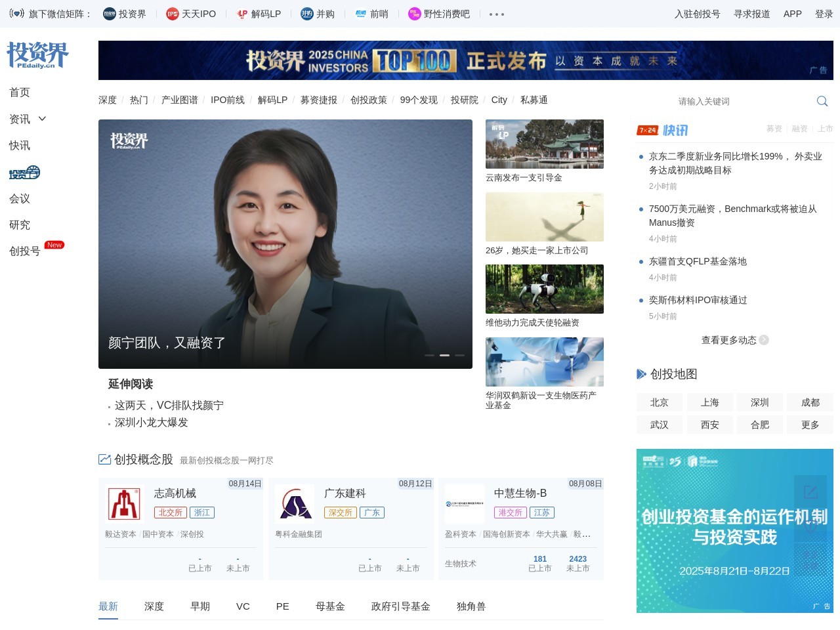Image resolution: width=840 pixels, height=630 pixels.
Task: Open the 维他动力完成天使轮融资 thumbnail
Action: click(x=545, y=289)
